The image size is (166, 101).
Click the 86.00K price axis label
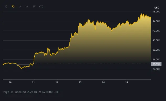tap(156, 60)
